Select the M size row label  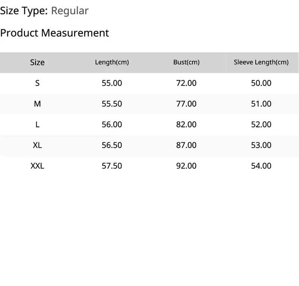click(37, 104)
